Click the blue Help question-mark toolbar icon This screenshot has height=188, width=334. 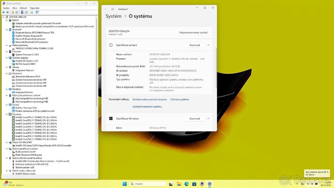pyautogui.click(x=23, y=12)
